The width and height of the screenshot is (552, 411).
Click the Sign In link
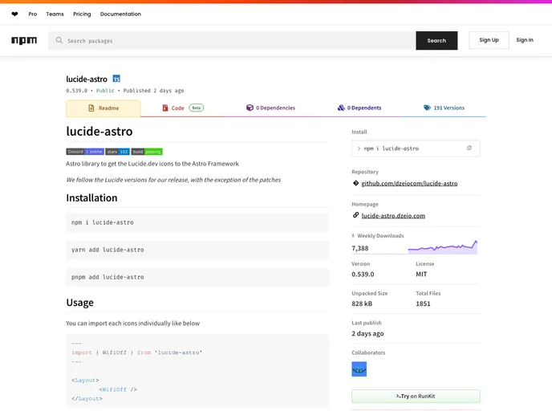[x=525, y=40]
